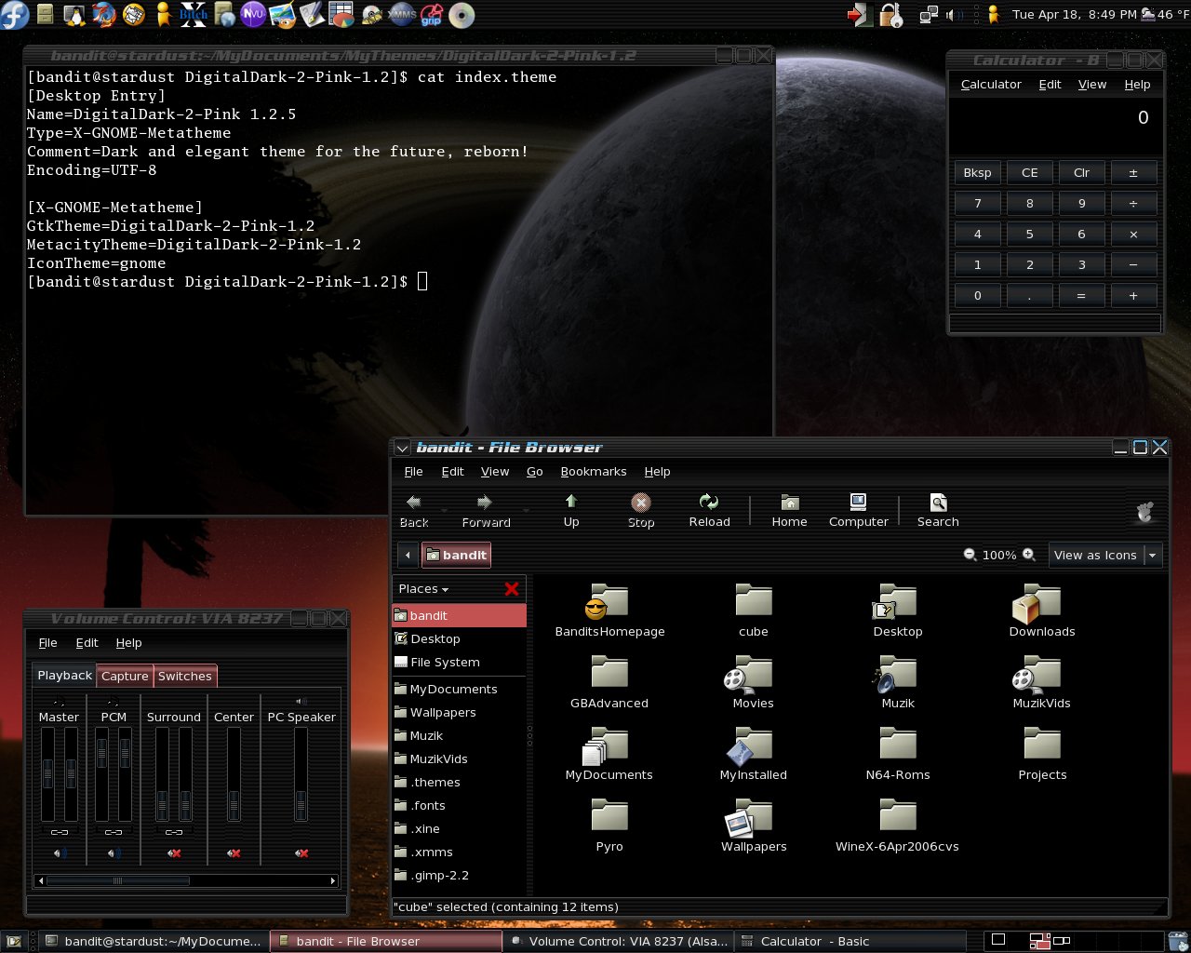Open the mail client globe-envelope icon
Viewport: 1191px width, 953px height.
(134, 15)
